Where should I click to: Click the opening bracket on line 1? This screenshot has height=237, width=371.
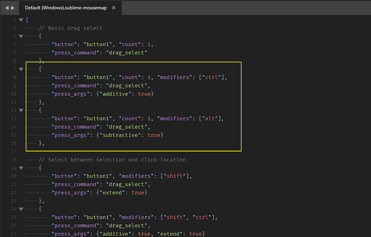(x=27, y=20)
